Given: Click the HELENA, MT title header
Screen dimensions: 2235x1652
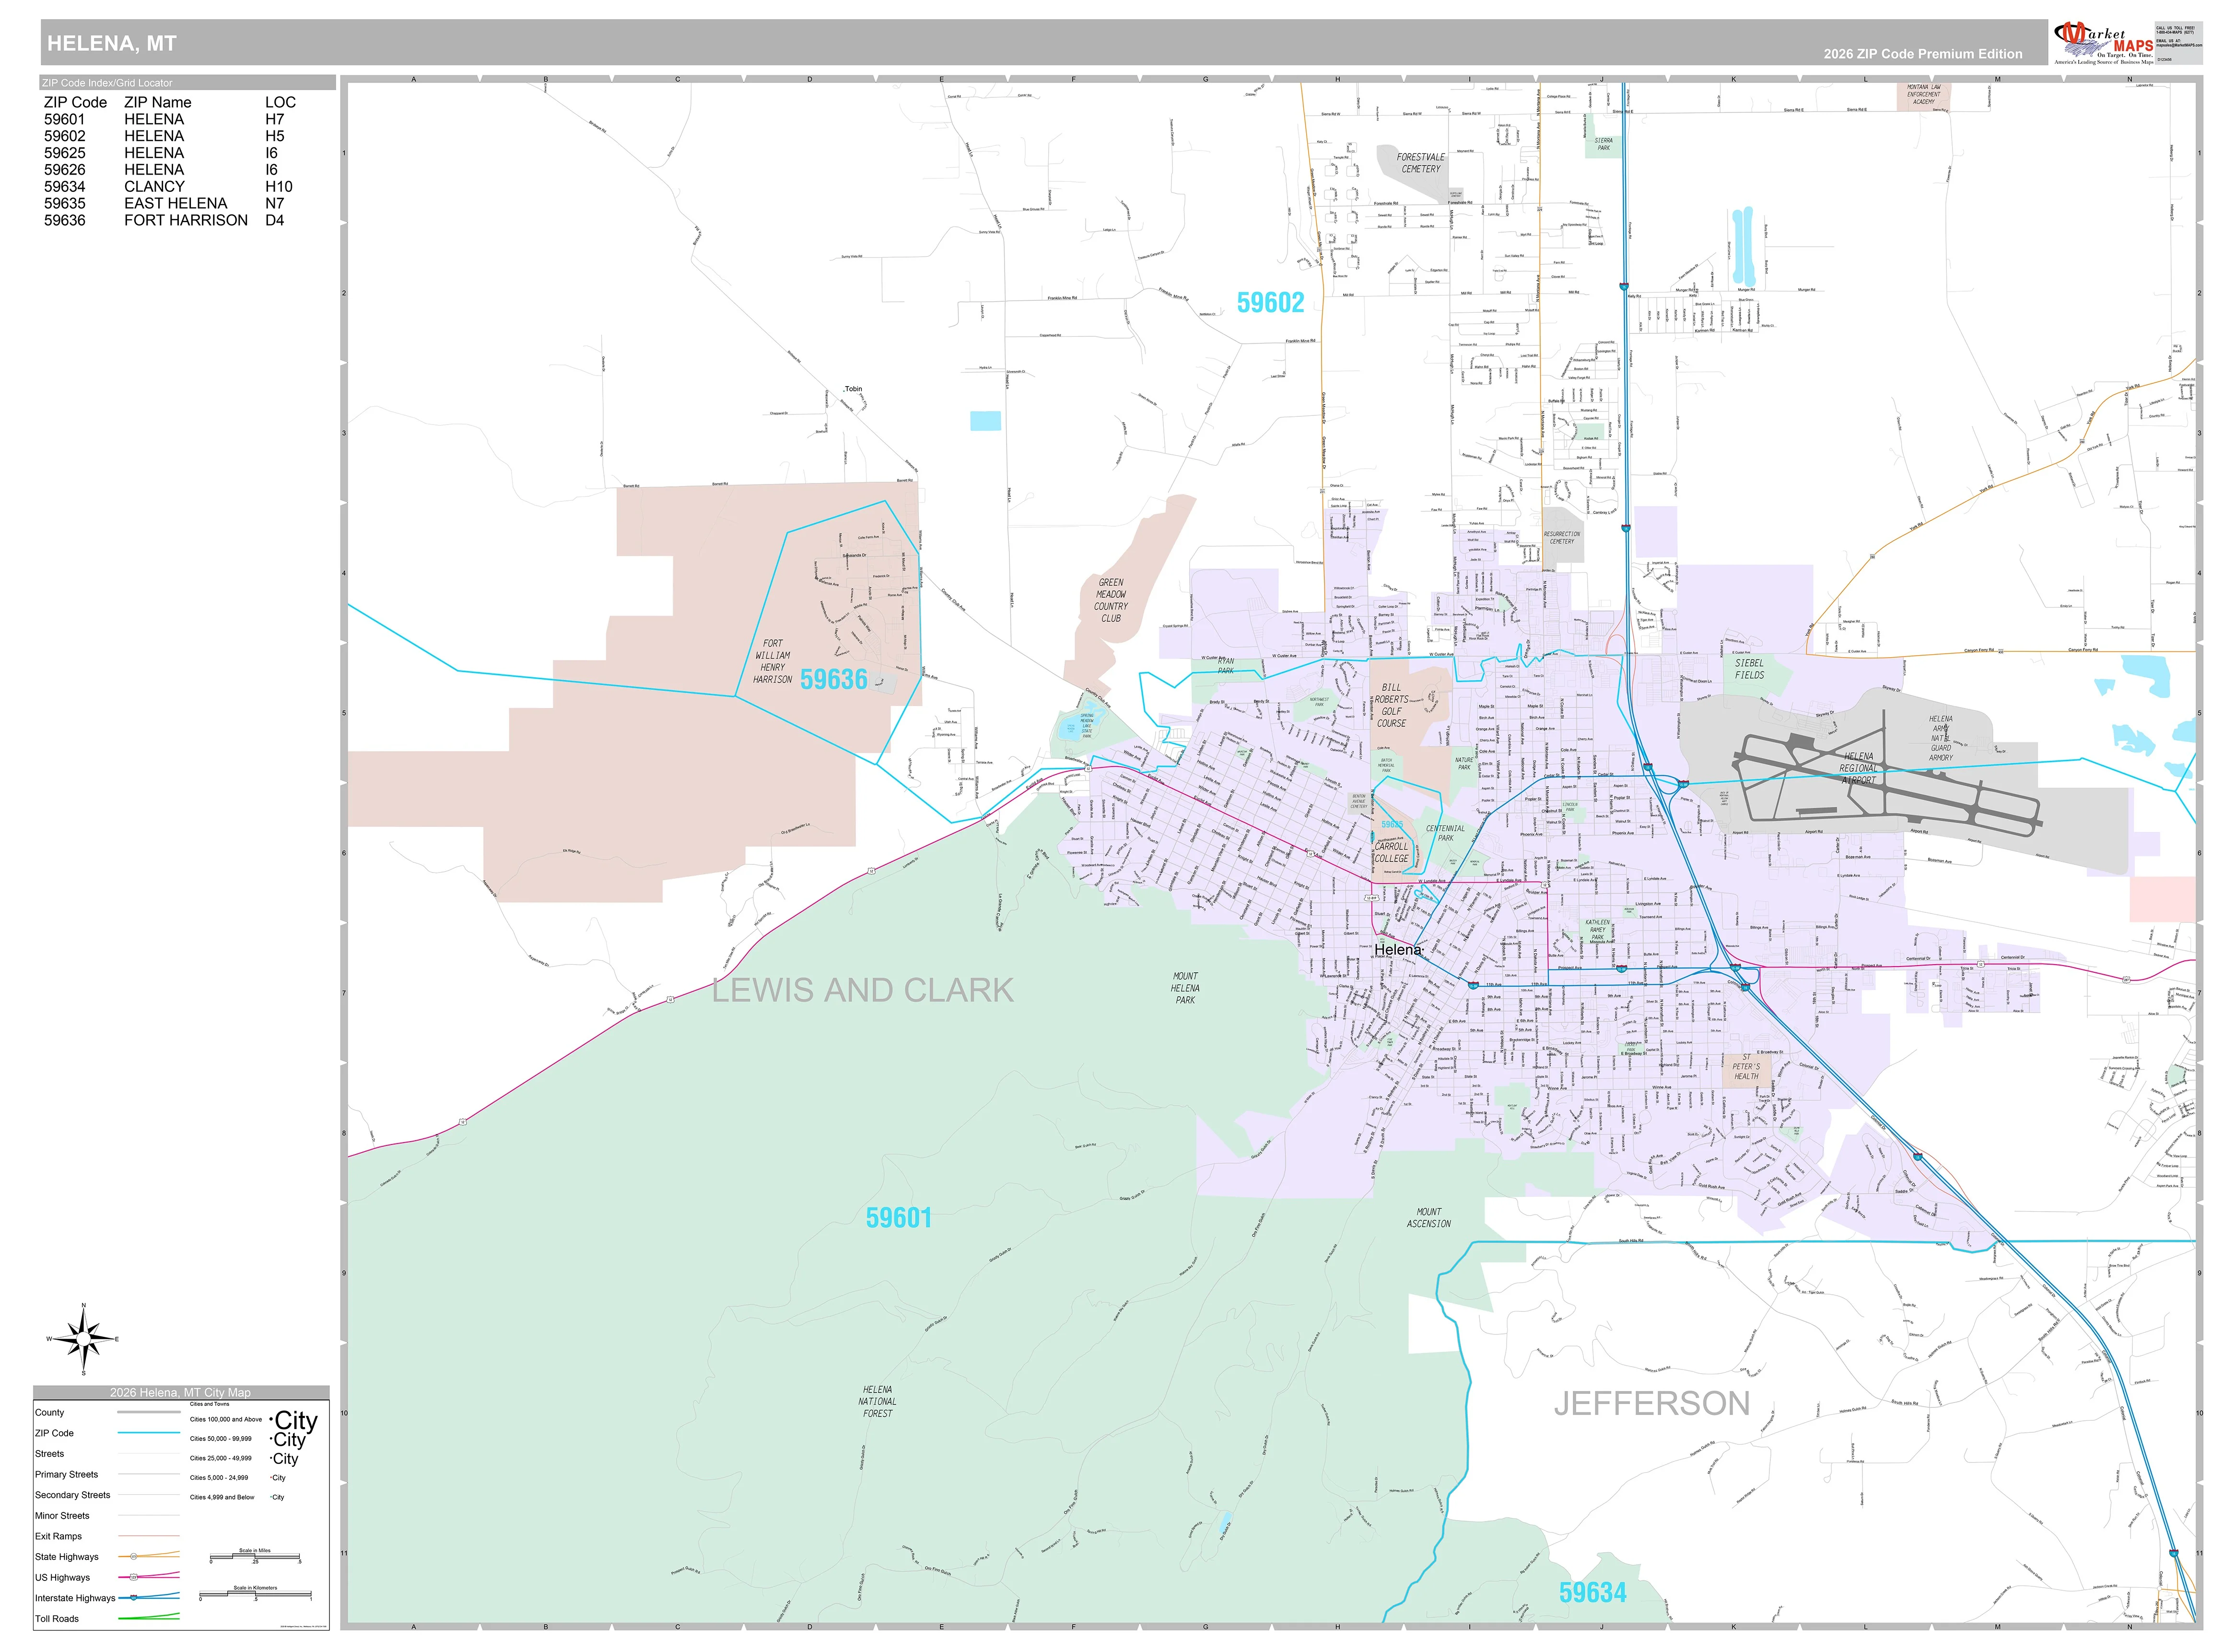Looking at the screenshot, I should click(x=112, y=43).
